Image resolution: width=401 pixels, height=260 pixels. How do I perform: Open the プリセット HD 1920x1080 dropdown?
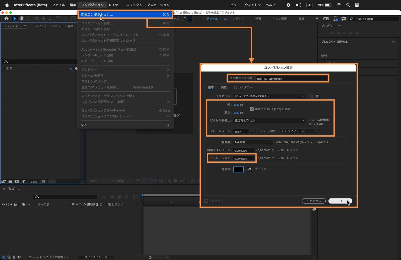point(269,96)
